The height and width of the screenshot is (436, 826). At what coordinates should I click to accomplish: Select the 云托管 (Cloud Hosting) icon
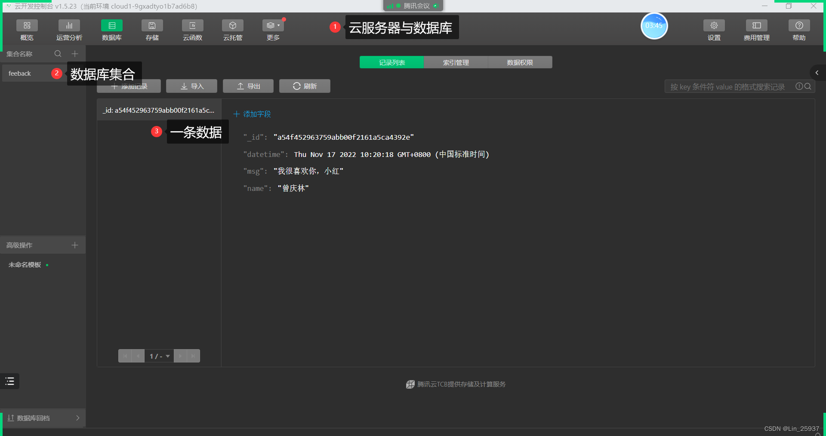pos(232,29)
